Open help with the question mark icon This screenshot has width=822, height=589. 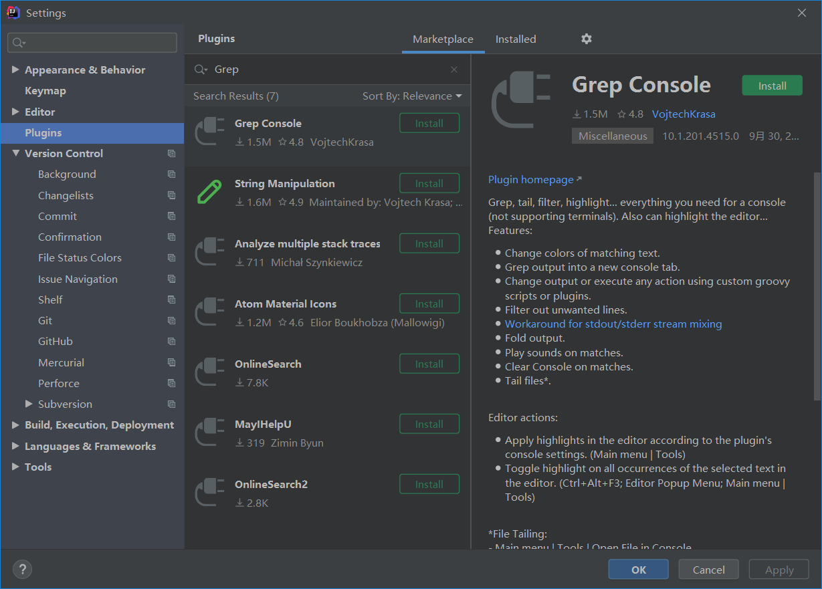pyautogui.click(x=22, y=570)
